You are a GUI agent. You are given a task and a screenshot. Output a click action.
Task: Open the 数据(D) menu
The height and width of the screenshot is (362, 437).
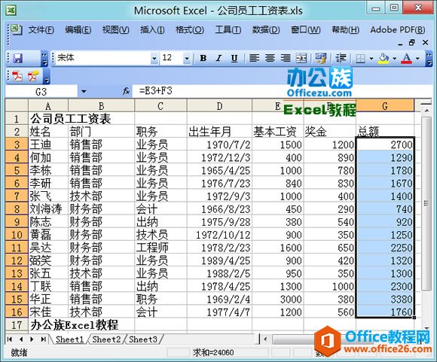[x=266, y=29]
